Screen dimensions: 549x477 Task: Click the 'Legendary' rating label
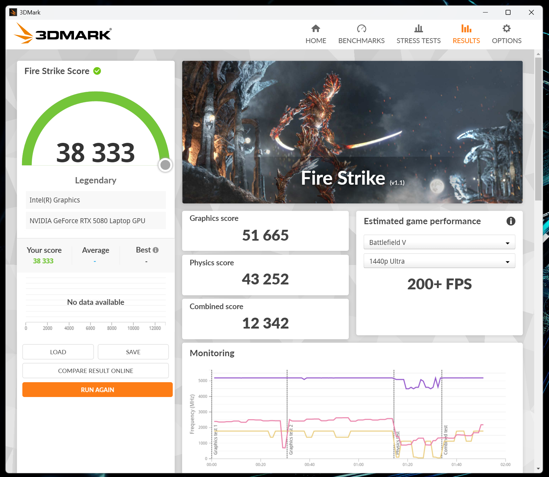click(96, 180)
